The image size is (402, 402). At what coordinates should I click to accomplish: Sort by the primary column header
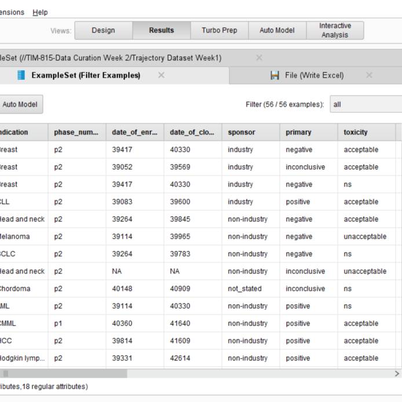coord(309,132)
